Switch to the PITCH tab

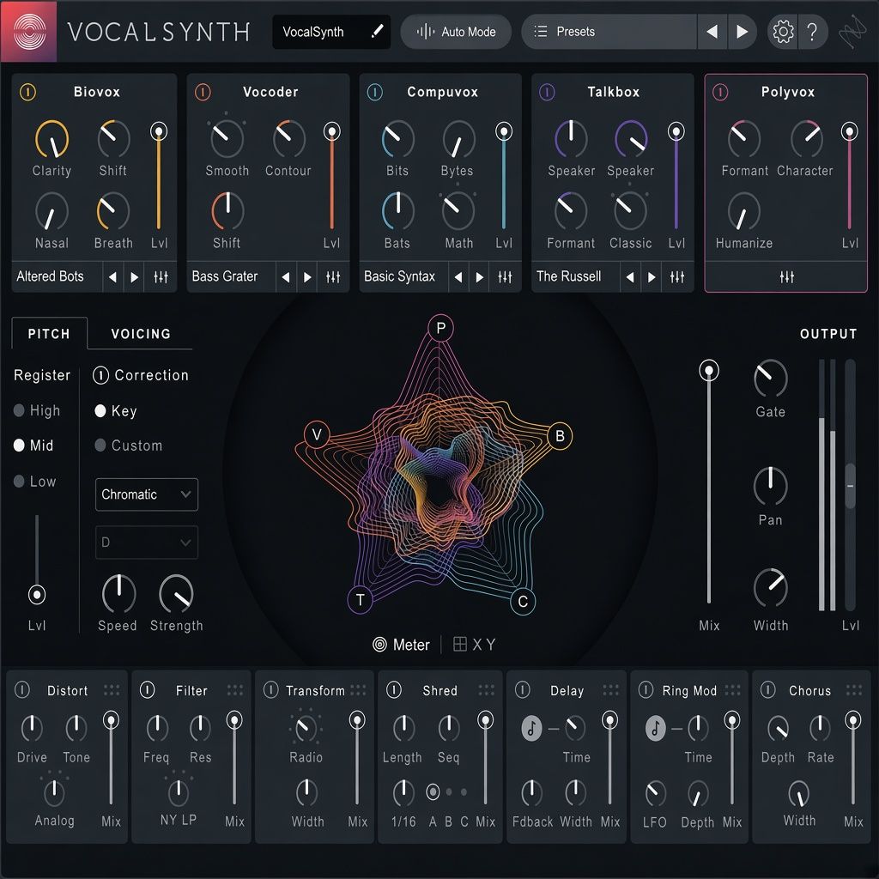coord(49,334)
